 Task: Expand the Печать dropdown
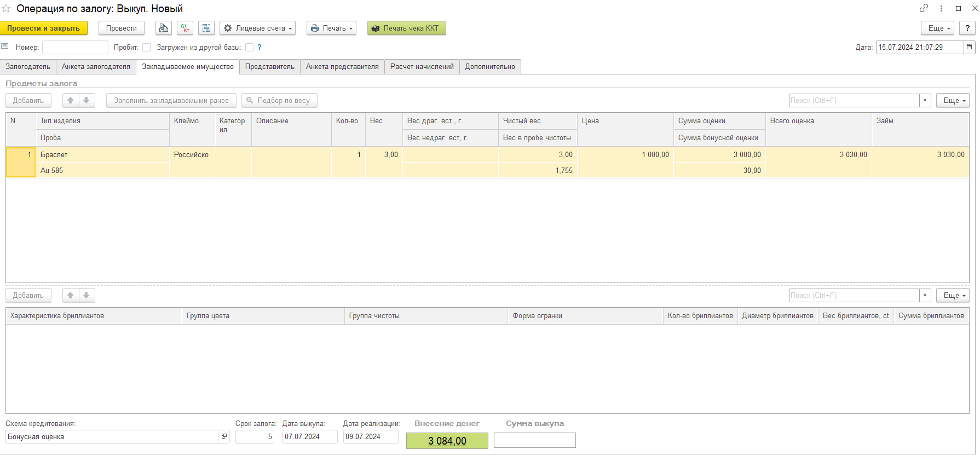pos(332,28)
